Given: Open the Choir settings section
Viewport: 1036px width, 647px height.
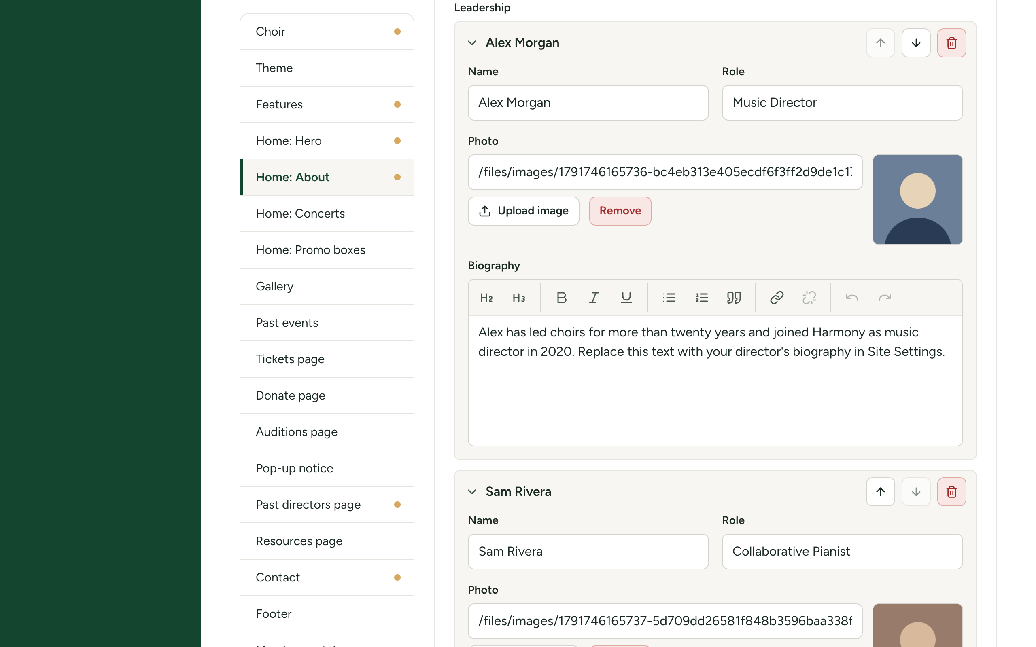Looking at the screenshot, I should pos(327,32).
